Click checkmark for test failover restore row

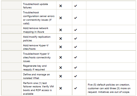tap(76, 88)
